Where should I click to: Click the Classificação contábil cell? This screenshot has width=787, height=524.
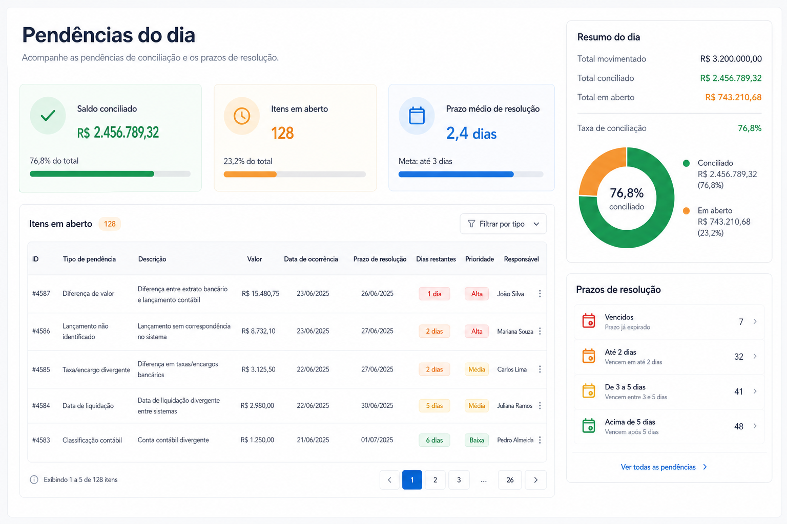click(92, 440)
